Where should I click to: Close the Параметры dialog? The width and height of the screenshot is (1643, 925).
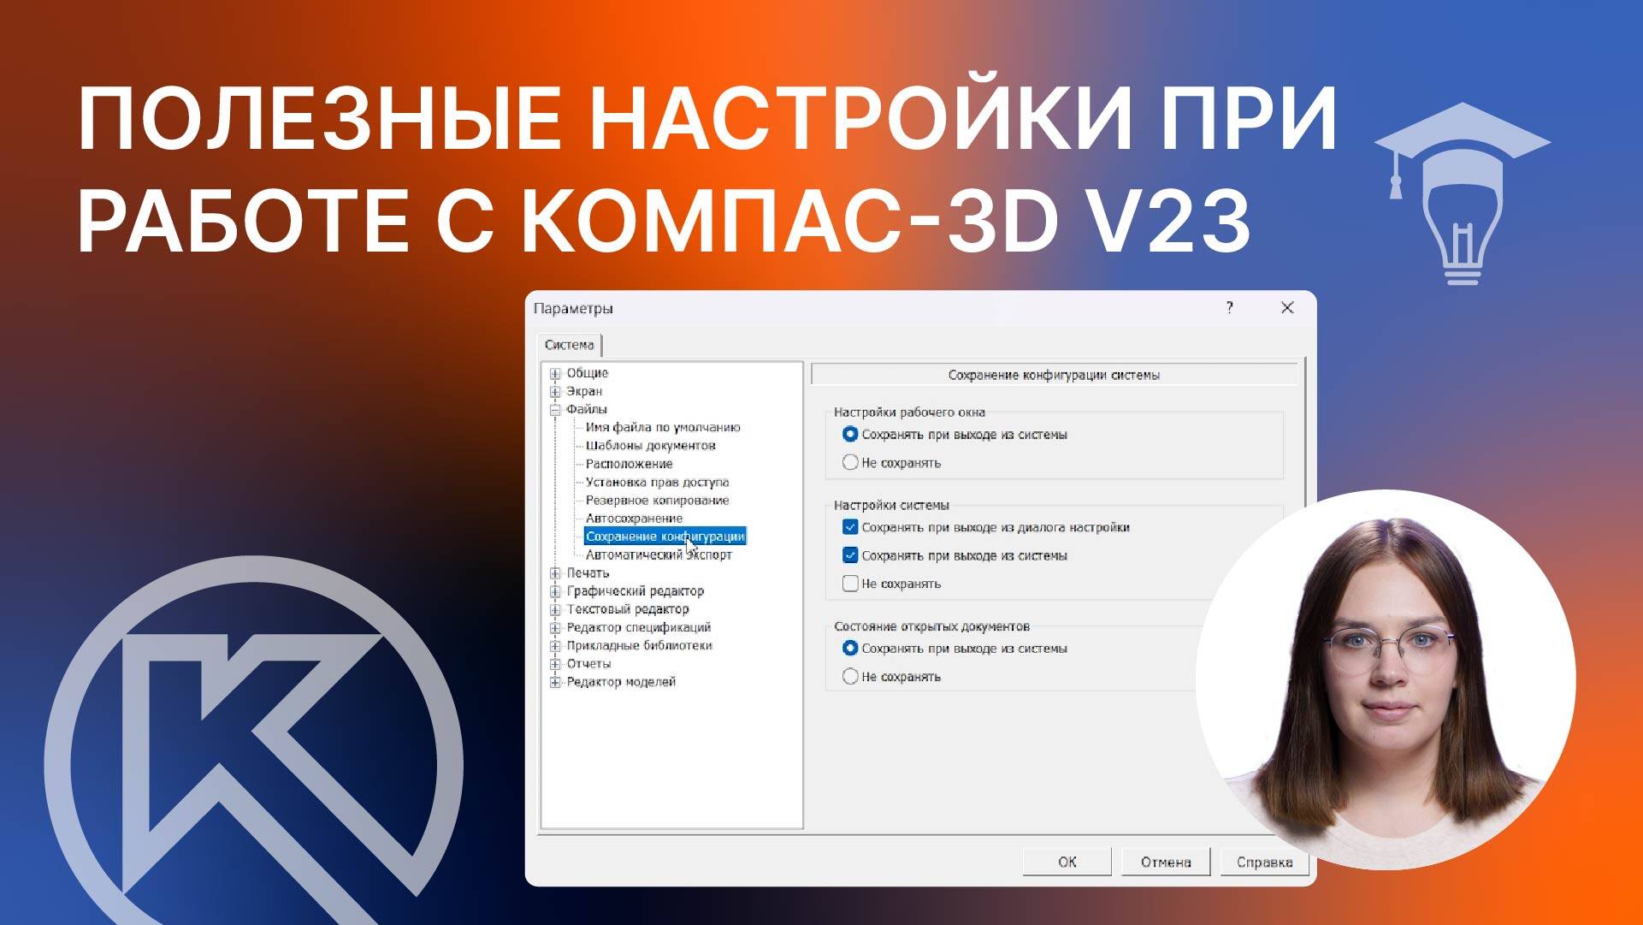click(x=1286, y=308)
